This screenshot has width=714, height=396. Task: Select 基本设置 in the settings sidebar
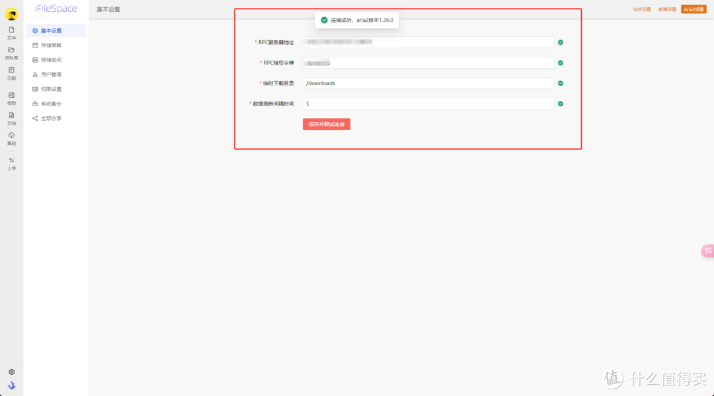coord(56,30)
